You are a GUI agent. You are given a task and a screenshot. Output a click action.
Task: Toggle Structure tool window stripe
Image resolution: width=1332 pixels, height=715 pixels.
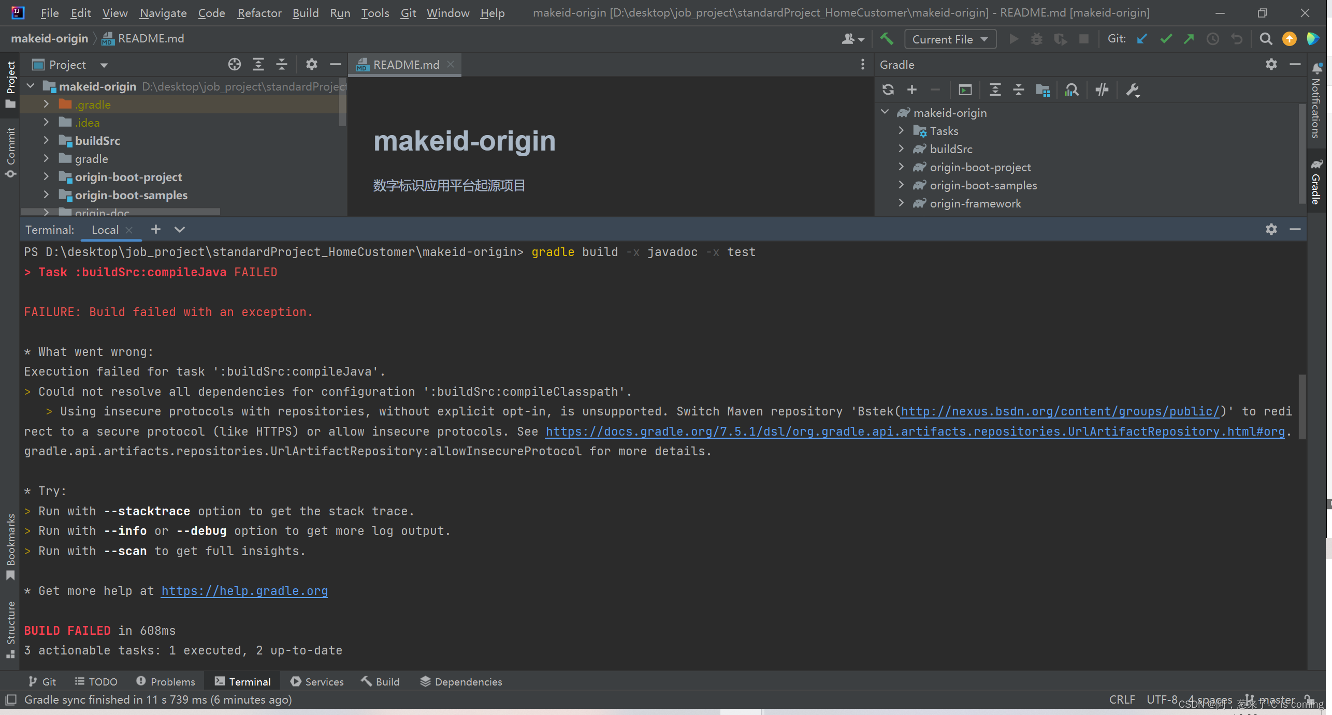(10, 629)
